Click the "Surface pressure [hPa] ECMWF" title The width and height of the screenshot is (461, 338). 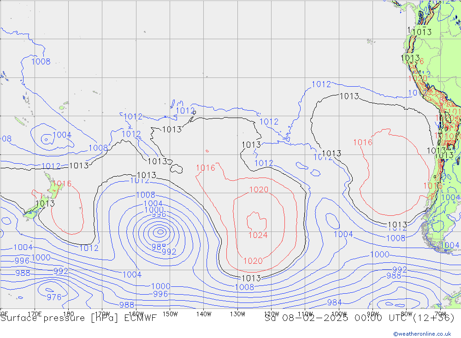[78, 318]
